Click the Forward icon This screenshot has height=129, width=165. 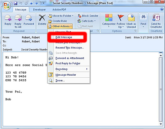[29, 18]
